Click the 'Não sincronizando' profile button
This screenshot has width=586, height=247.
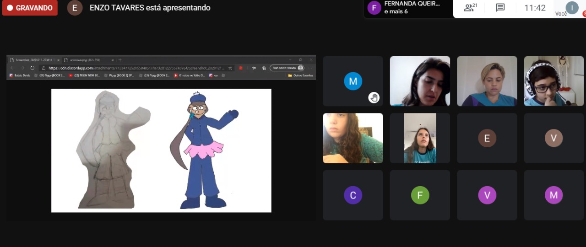tap(287, 68)
